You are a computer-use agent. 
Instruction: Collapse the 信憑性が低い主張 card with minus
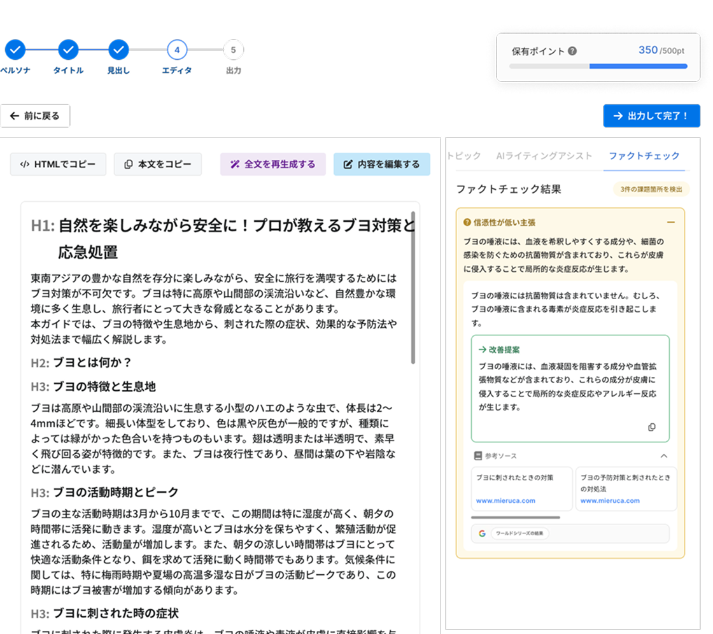pyautogui.click(x=670, y=222)
